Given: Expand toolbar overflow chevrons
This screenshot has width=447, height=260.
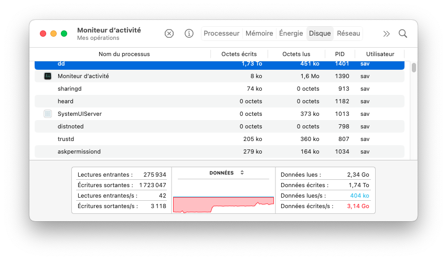Looking at the screenshot, I should [x=387, y=34].
